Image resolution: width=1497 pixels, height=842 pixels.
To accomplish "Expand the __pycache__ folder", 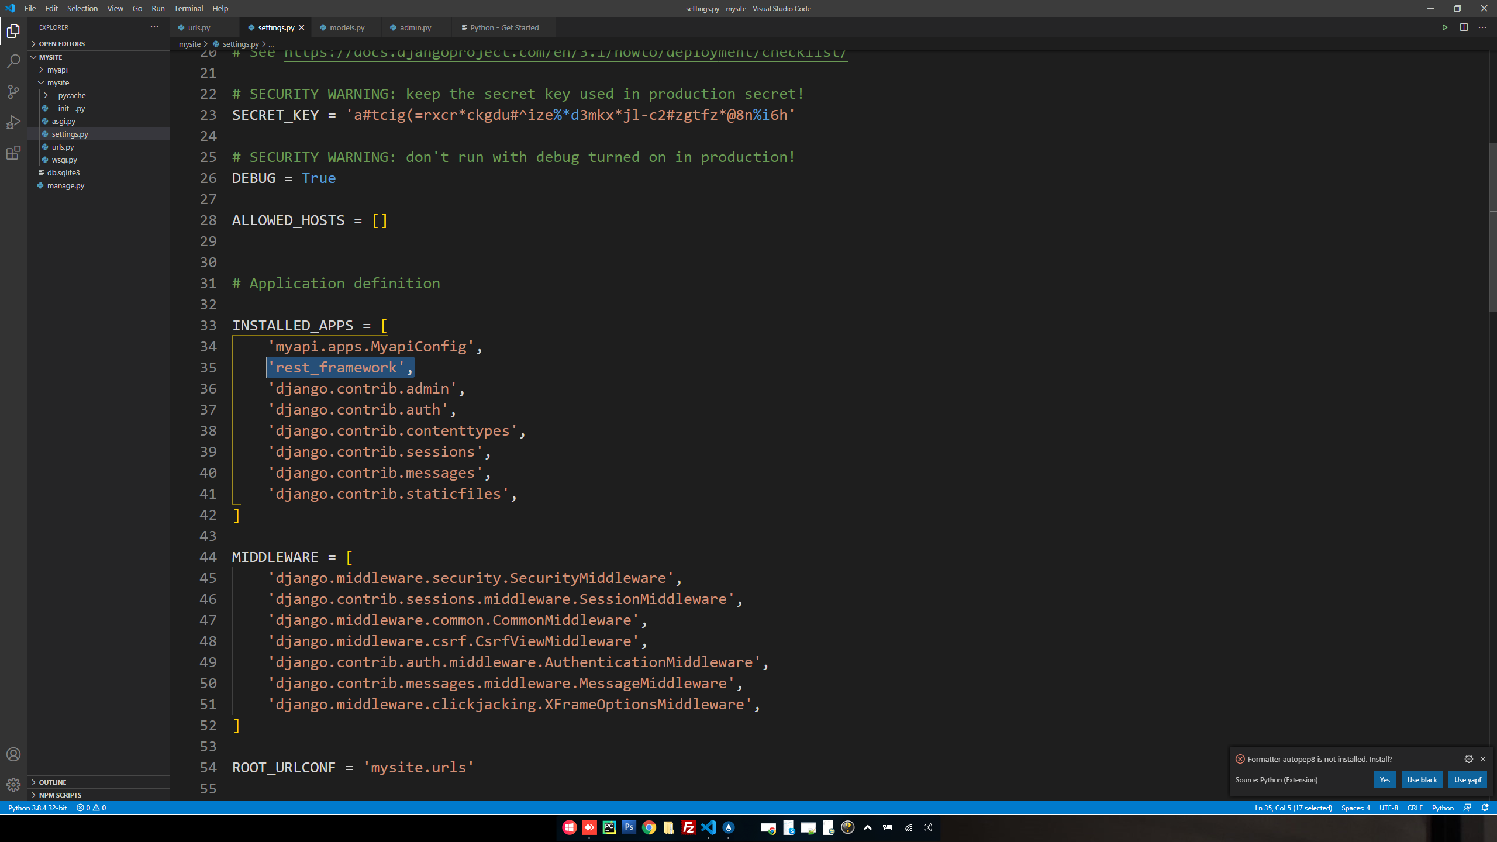I will pos(98,95).
